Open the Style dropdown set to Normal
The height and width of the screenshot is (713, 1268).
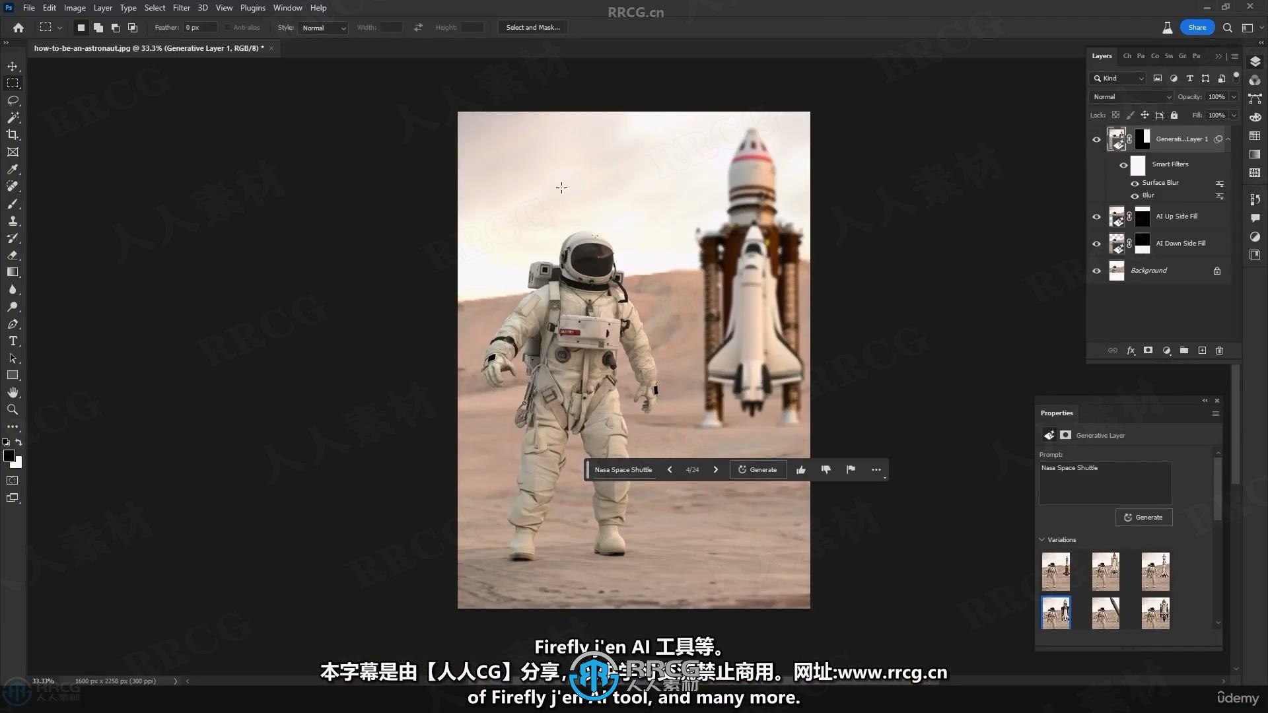(323, 28)
